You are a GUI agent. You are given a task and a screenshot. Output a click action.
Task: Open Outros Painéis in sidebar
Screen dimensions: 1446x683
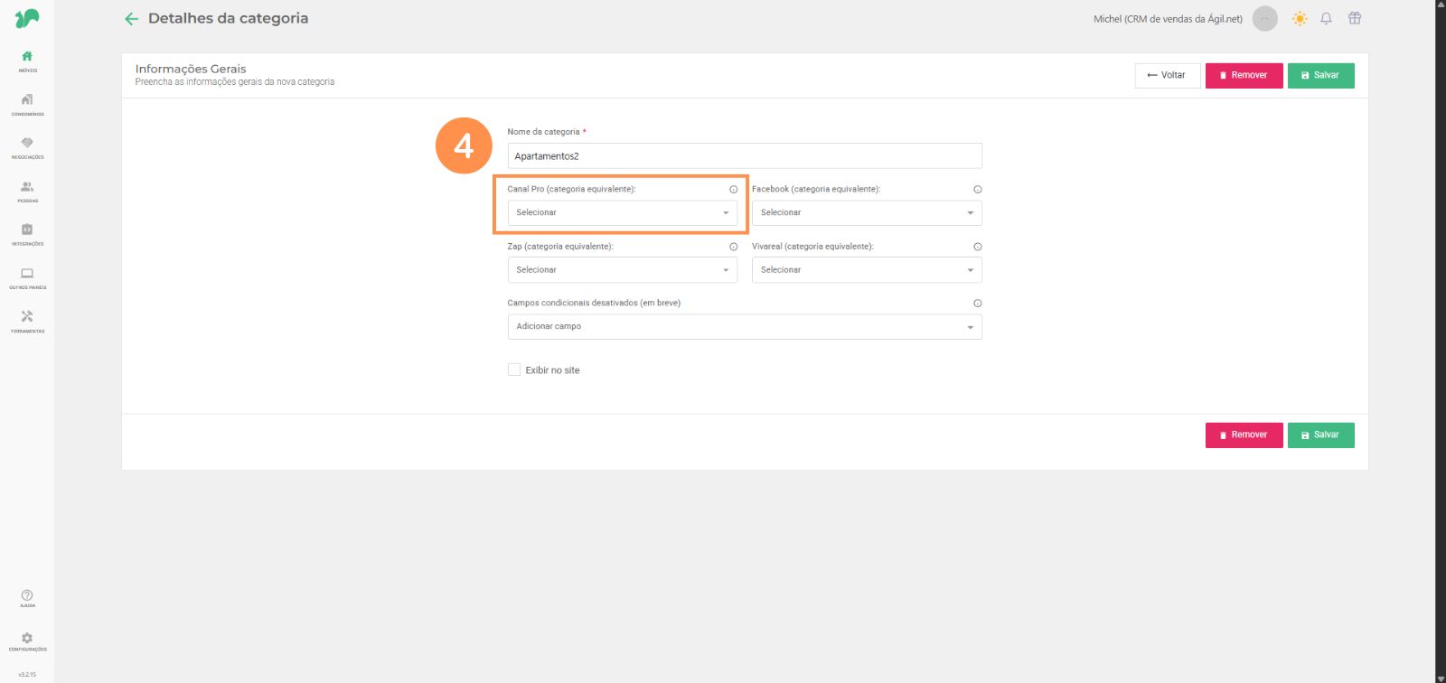27,276
